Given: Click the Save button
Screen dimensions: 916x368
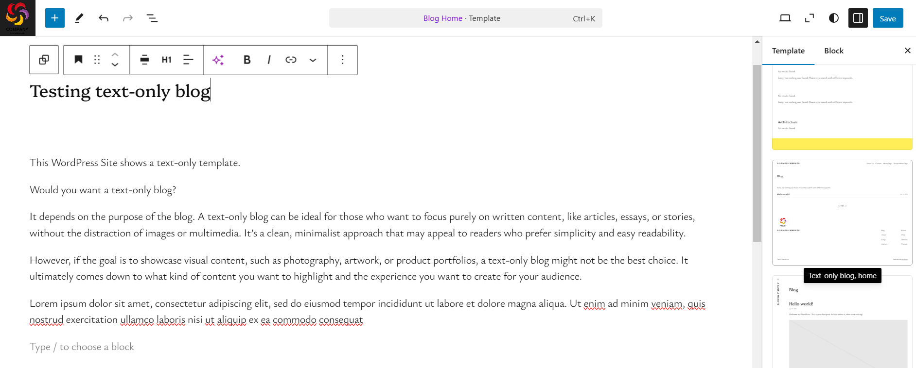Looking at the screenshot, I should tap(888, 18).
